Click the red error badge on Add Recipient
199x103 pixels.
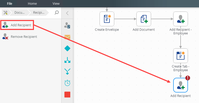[x=188, y=78]
